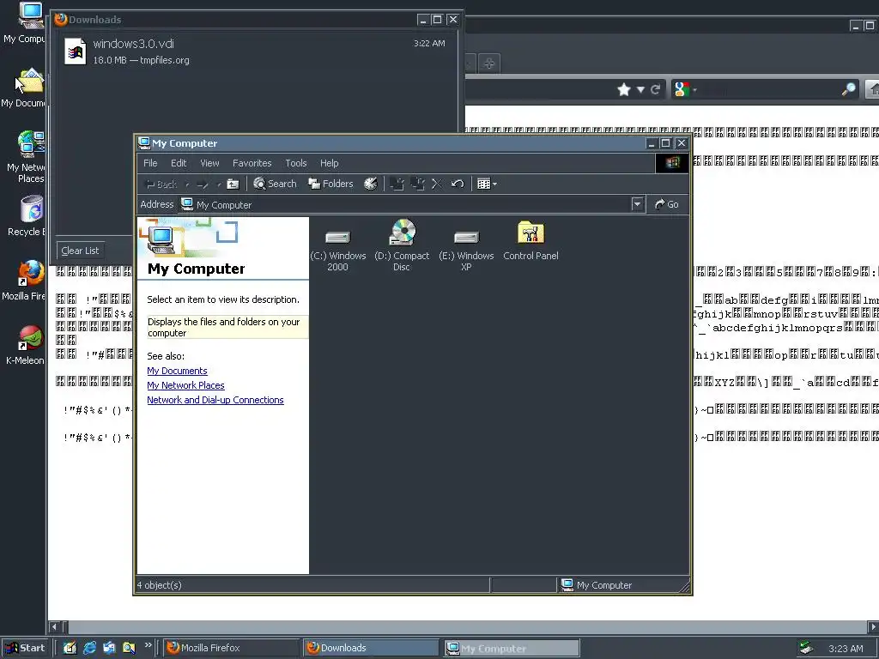
Task: Open the Help menu
Action: click(x=329, y=163)
